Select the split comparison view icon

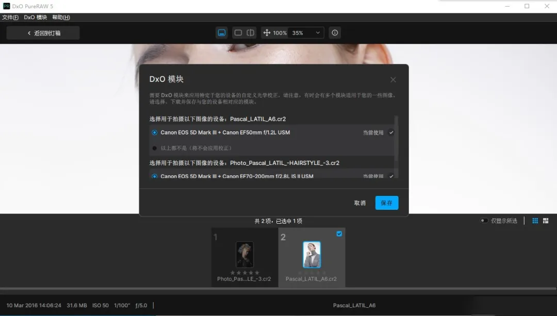pos(251,32)
